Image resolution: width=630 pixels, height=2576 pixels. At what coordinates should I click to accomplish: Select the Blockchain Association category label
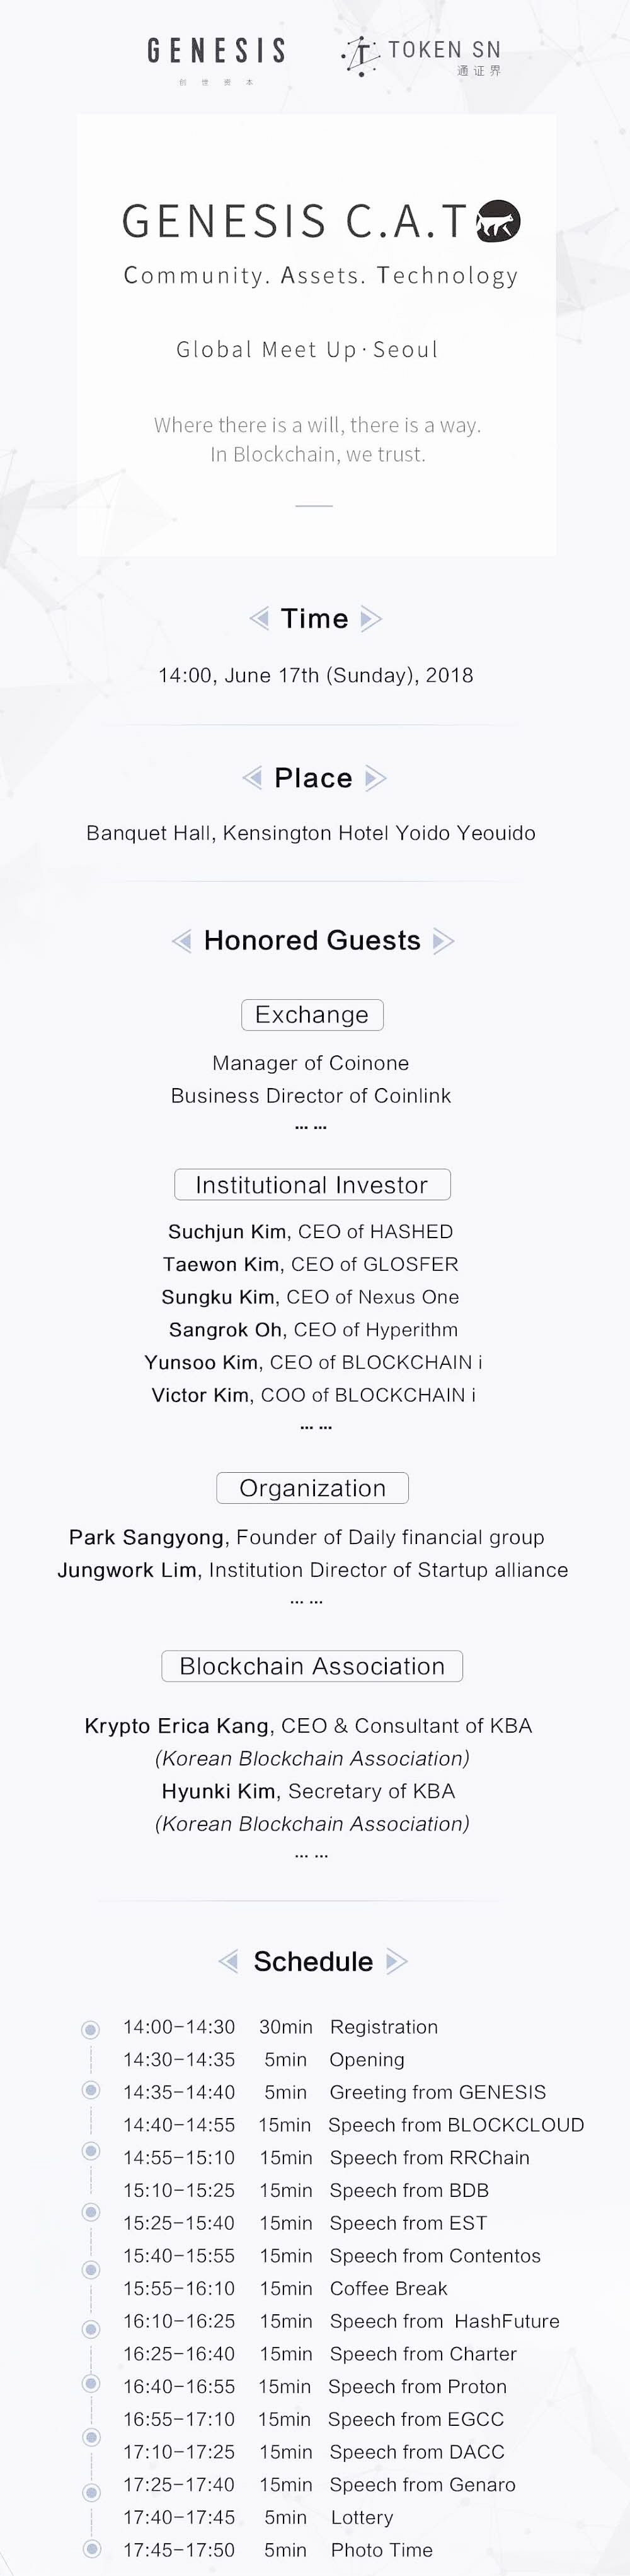312,1665
